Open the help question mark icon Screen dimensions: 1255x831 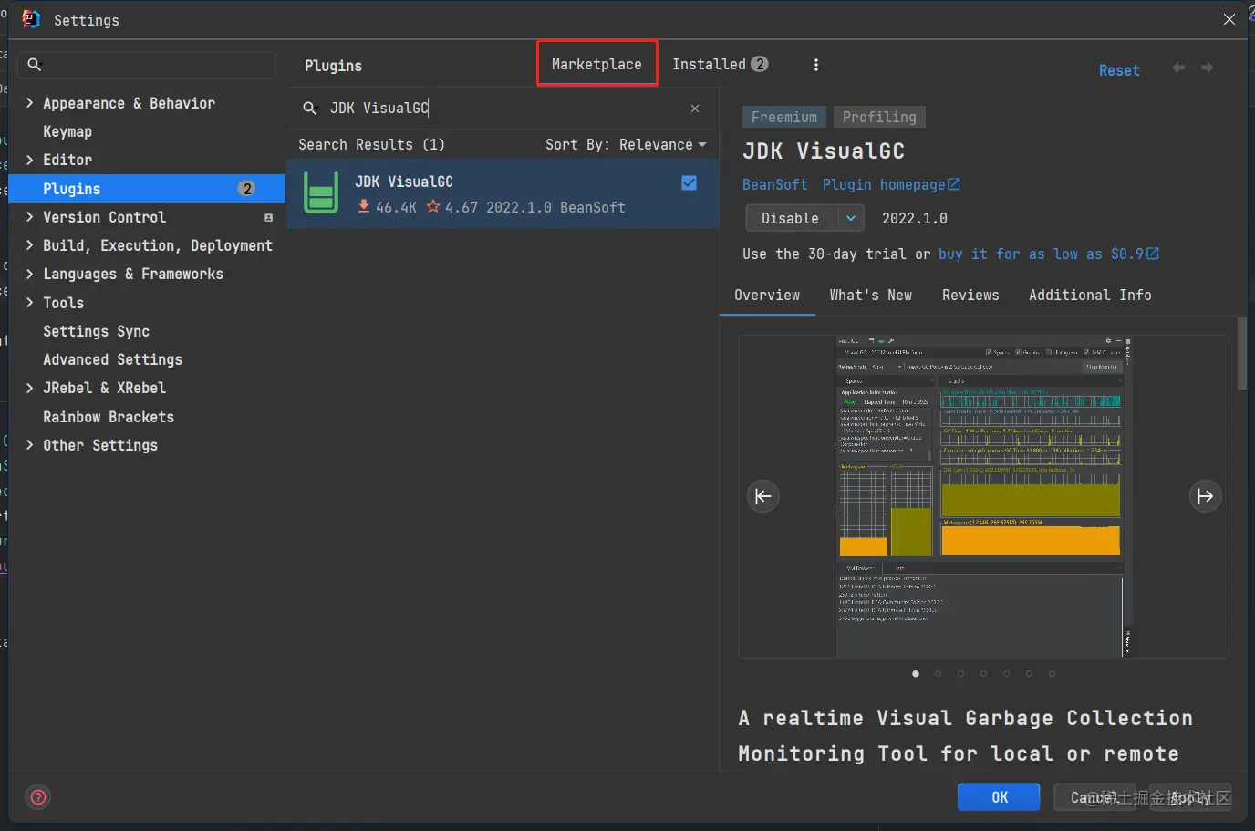(38, 797)
